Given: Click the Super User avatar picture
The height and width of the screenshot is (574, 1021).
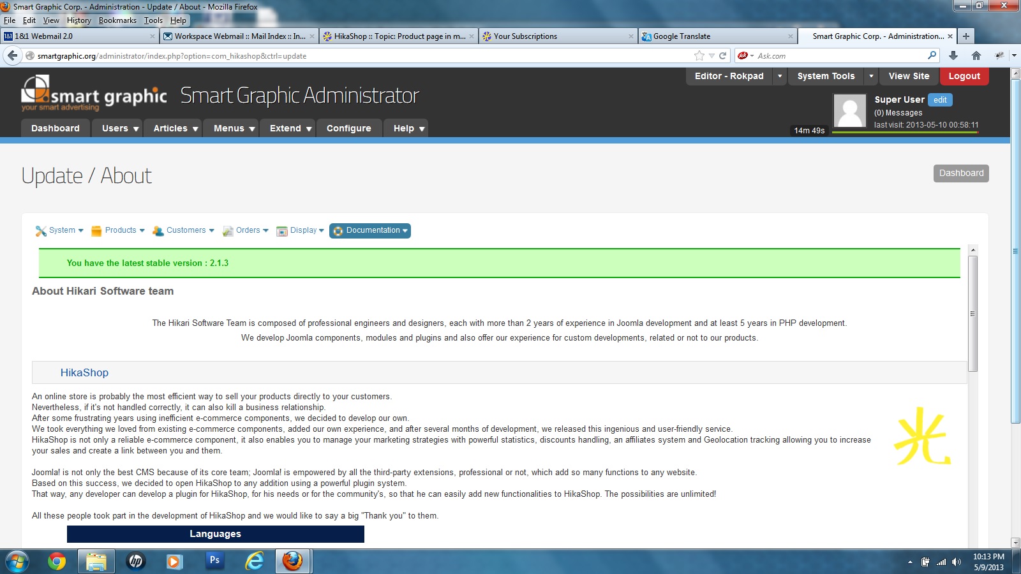Looking at the screenshot, I should pyautogui.click(x=850, y=110).
